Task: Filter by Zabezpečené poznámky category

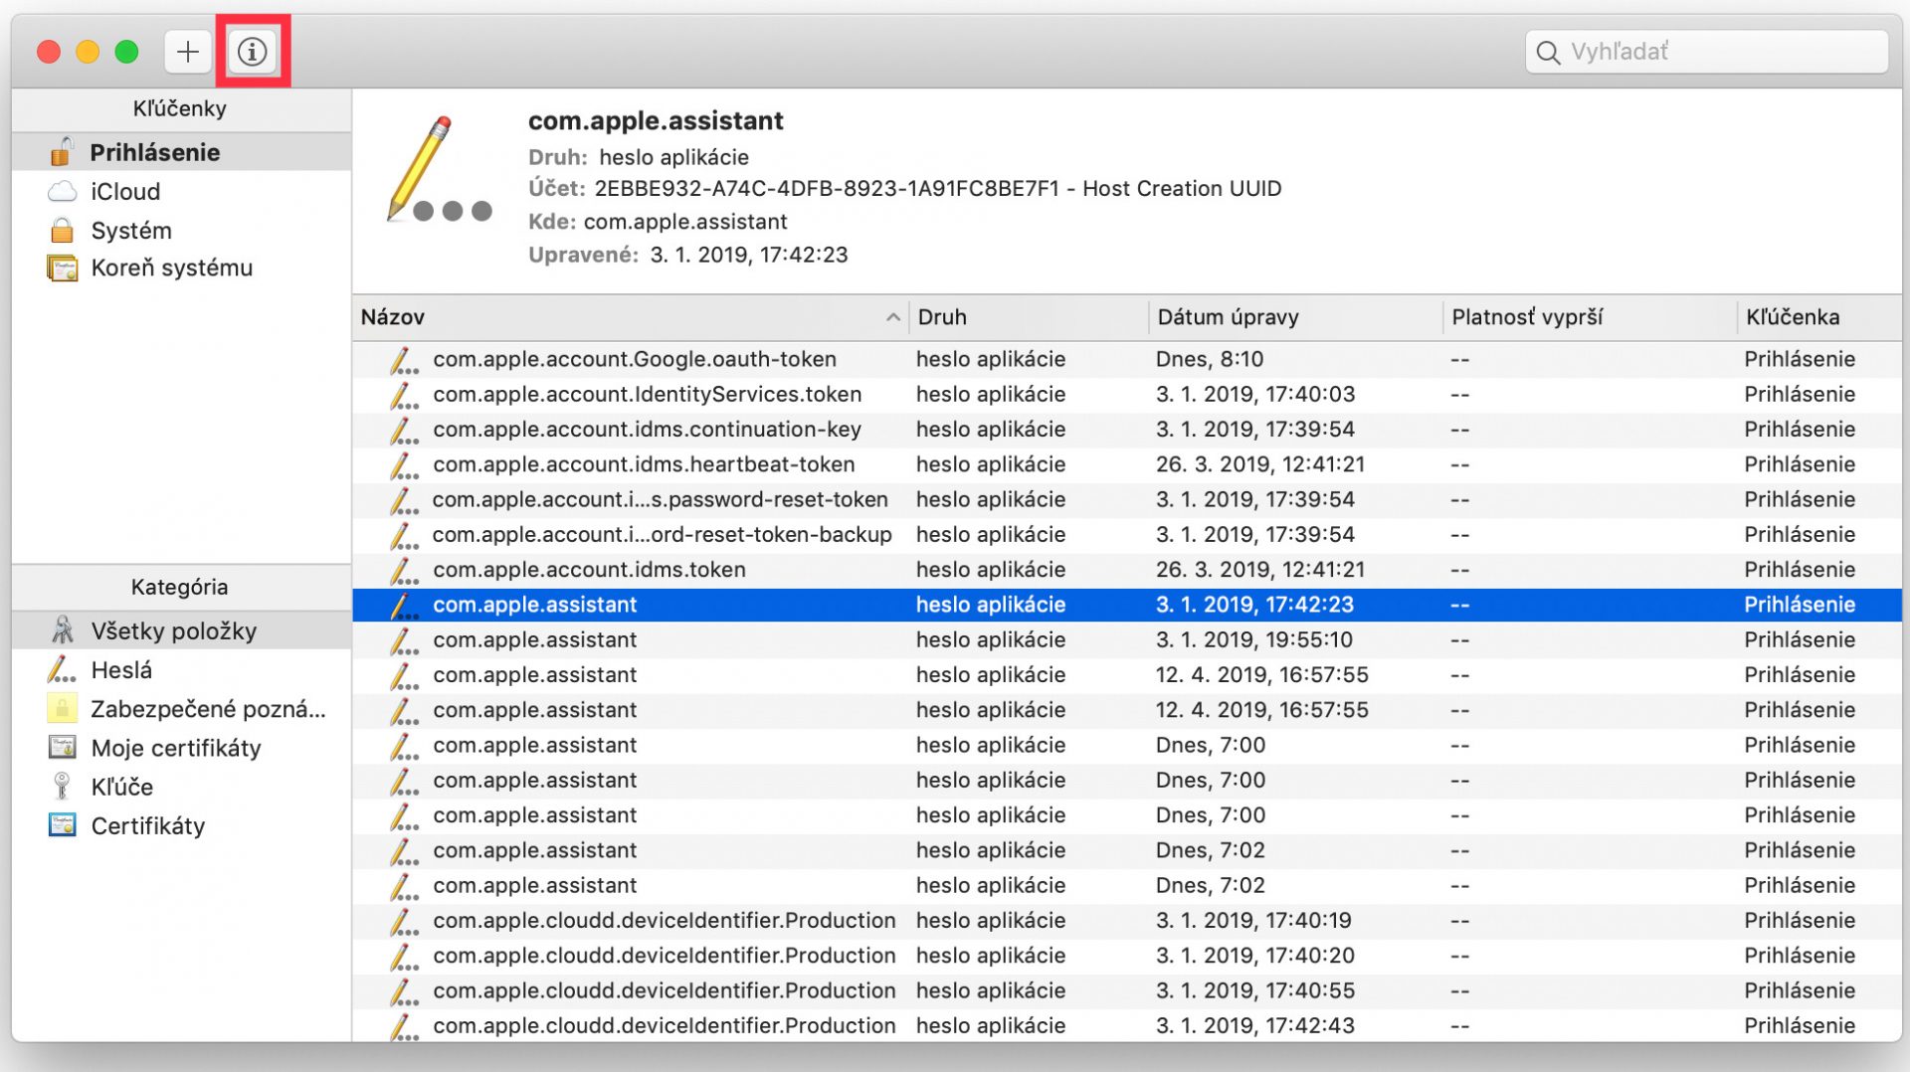Action: pyautogui.click(x=181, y=709)
